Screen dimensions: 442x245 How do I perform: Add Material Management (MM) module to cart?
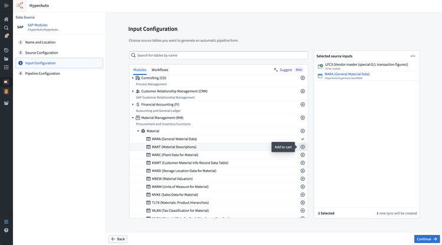302,118
